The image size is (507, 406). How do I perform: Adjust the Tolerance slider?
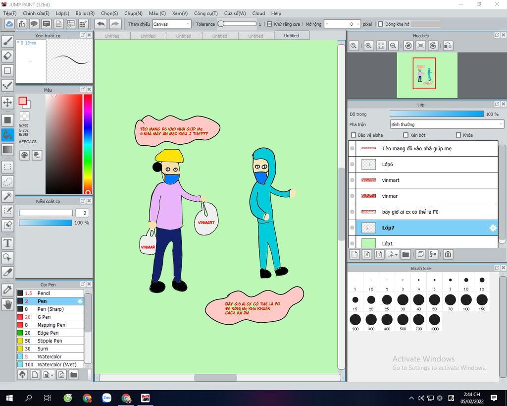click(x=237, y=24)
